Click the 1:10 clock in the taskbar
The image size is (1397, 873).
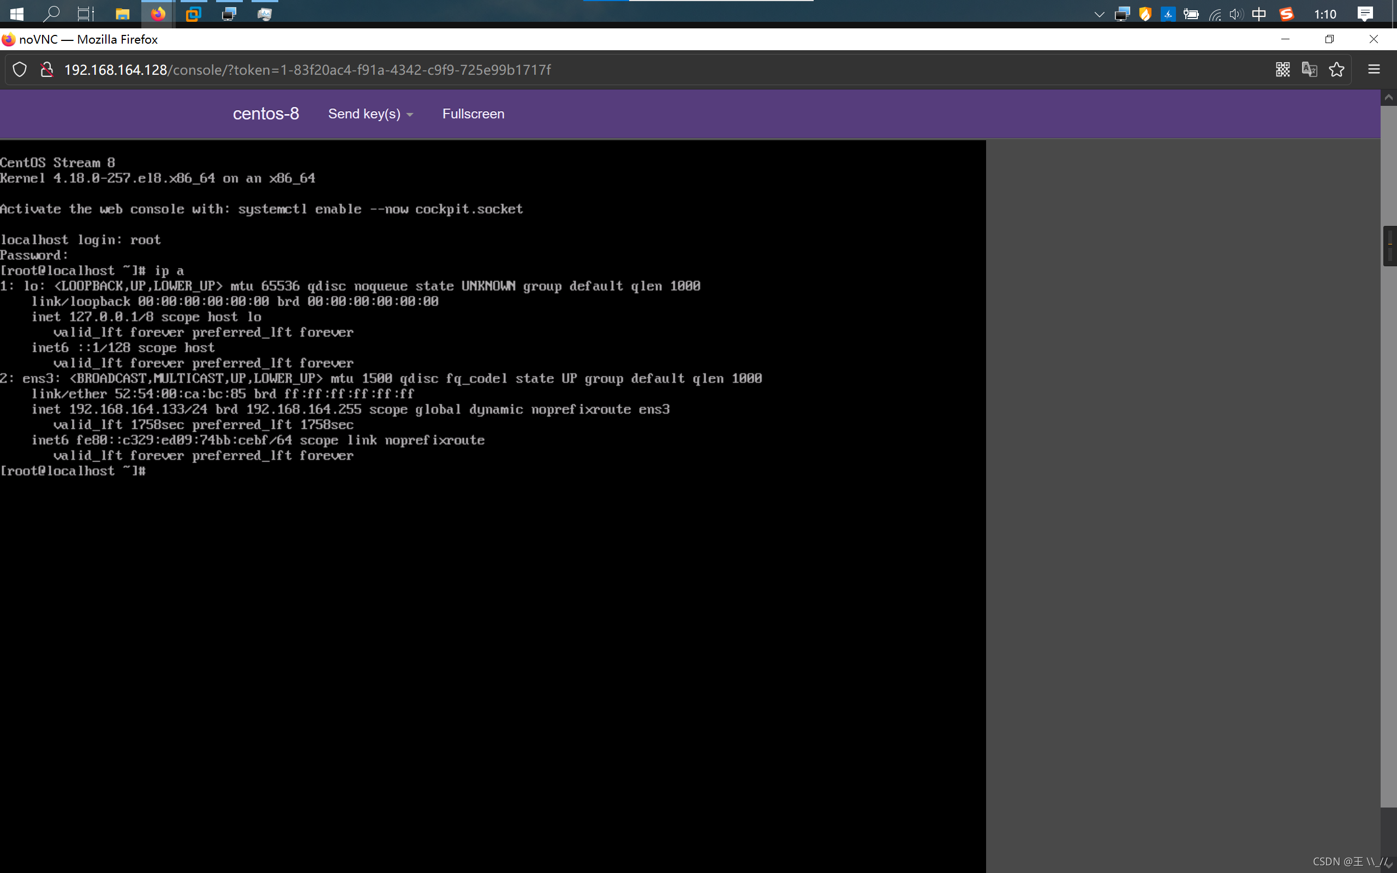tap(1325, 14)
